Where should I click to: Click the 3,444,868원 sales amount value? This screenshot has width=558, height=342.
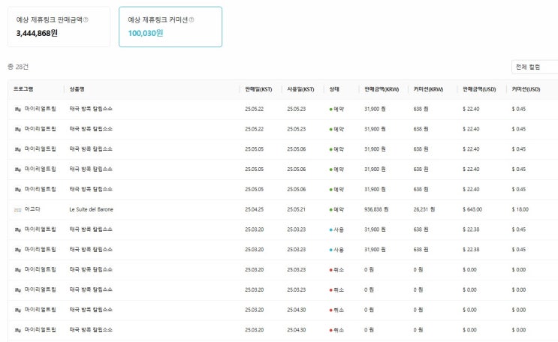(37, 34)
